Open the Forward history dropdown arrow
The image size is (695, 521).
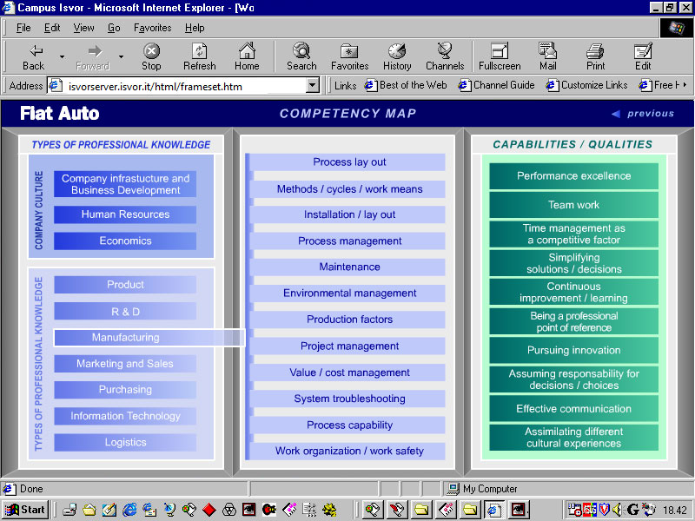pos(121,56)
